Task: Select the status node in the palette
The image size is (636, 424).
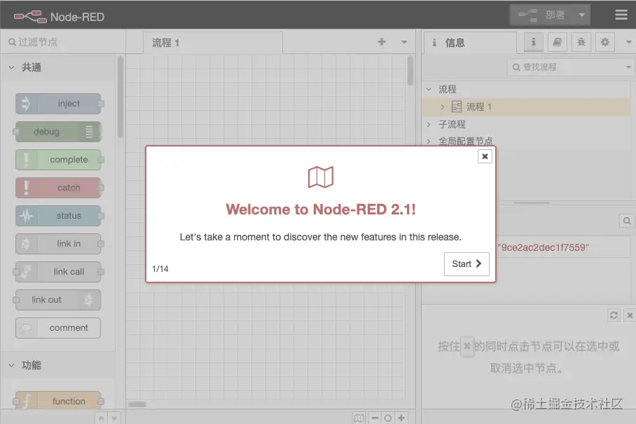Action: pyautogui.click(x=58, y=215)
